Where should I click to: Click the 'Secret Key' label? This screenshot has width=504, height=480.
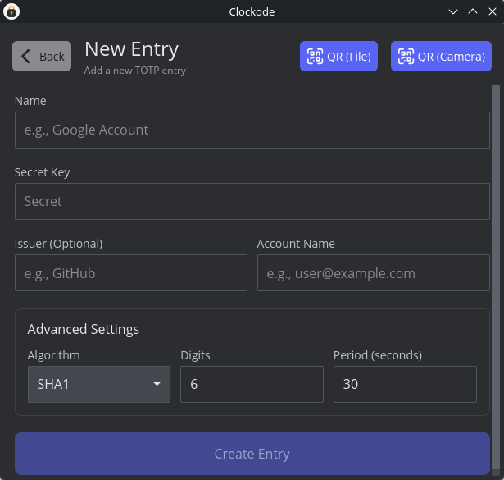(x=42, y=172)
